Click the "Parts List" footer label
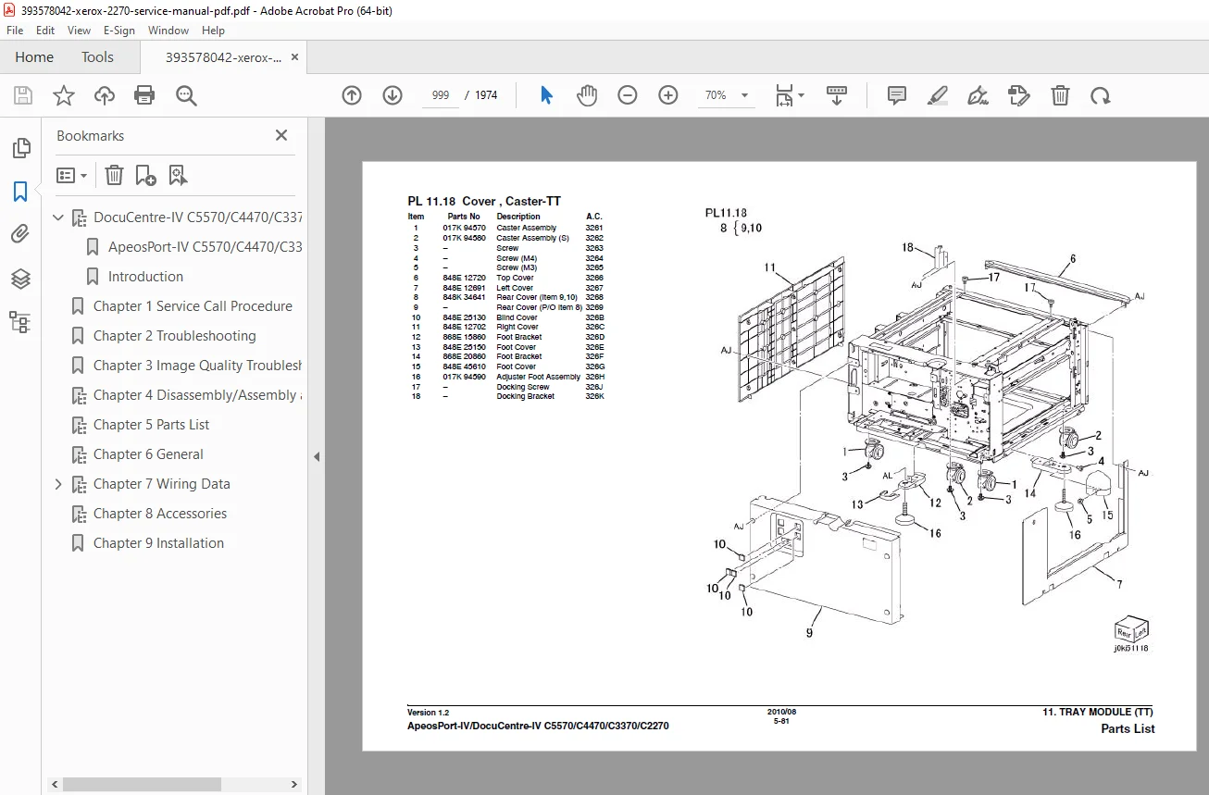 1128,728
